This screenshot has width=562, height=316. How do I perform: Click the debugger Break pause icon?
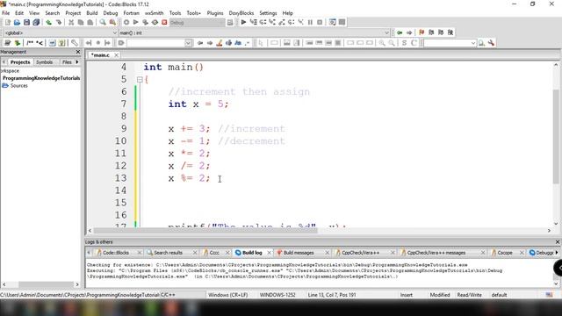point(310,22)
